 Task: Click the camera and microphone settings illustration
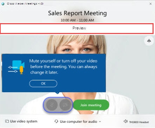[x=16, y=67]
